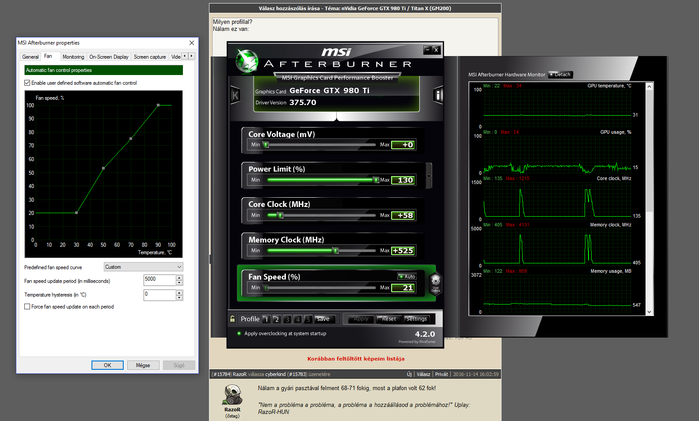This screenshot has height=421, width=699.
Task: Click fan speed update period field
Action: (x=160, y=280)
